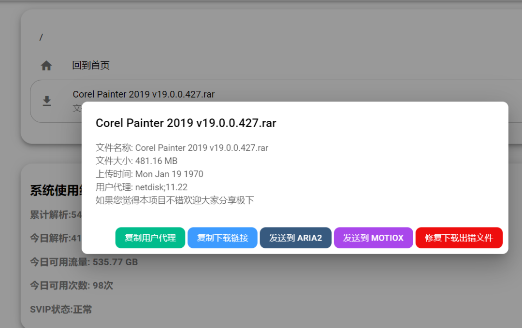This screenshot has height=328, width=522.
Task: Select the 用户代理: netdisk;11.22 text
Action: [x=142, y=187]
